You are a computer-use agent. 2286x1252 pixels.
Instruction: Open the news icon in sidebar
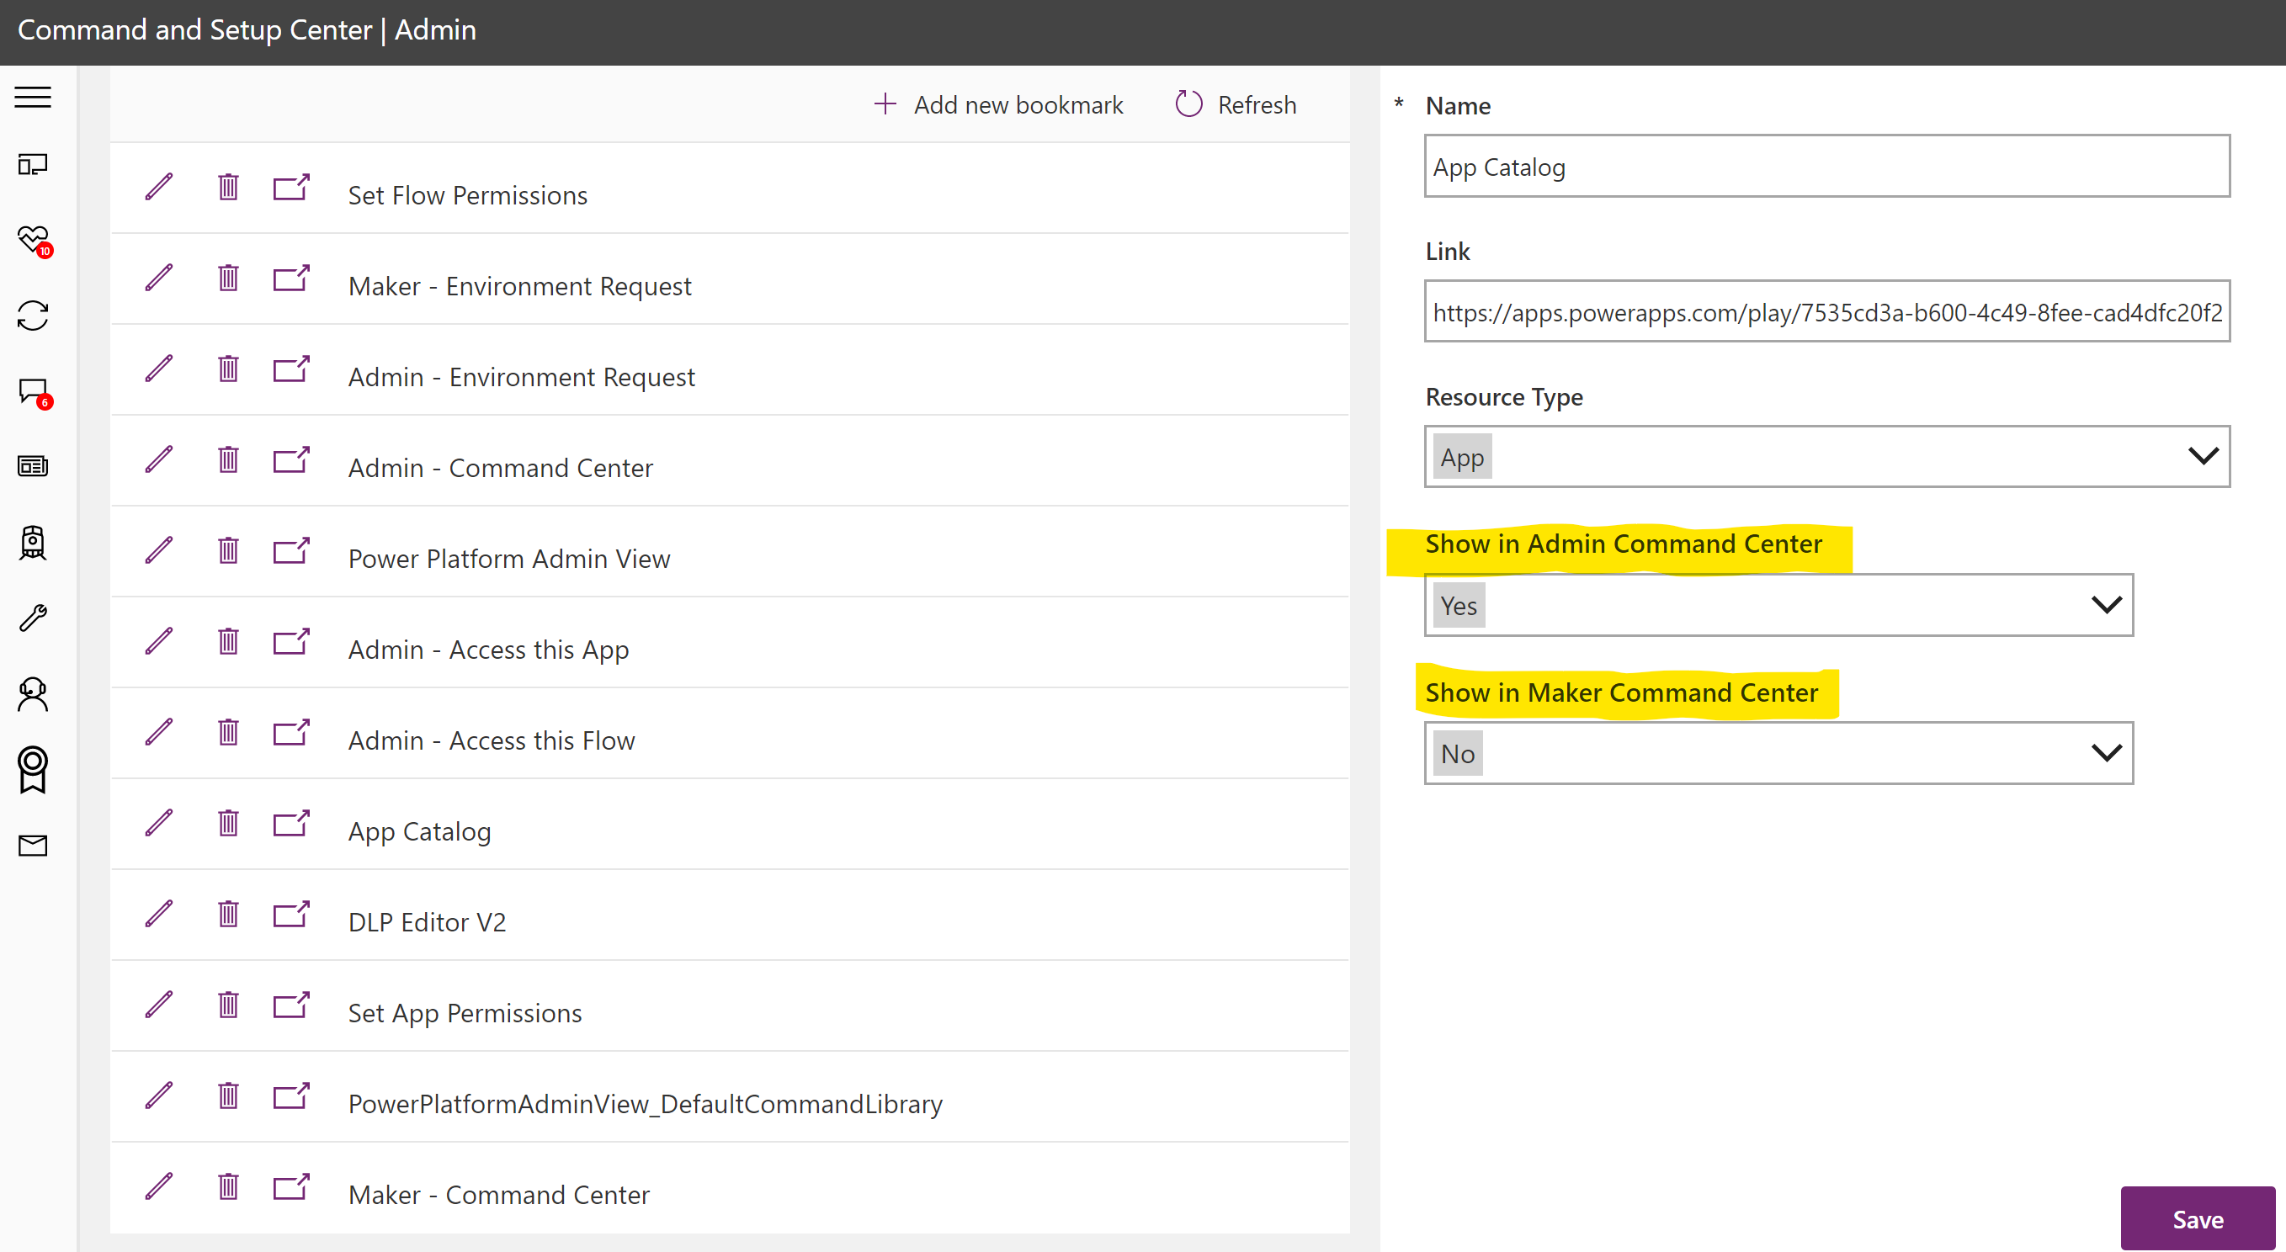pyautogui.click(x=32, y=465)
